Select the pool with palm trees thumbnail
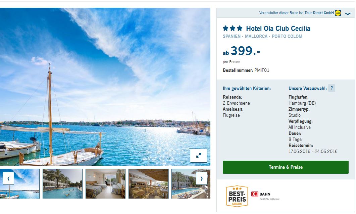Viewport: 356px width, 214px height. coord(63,183)
